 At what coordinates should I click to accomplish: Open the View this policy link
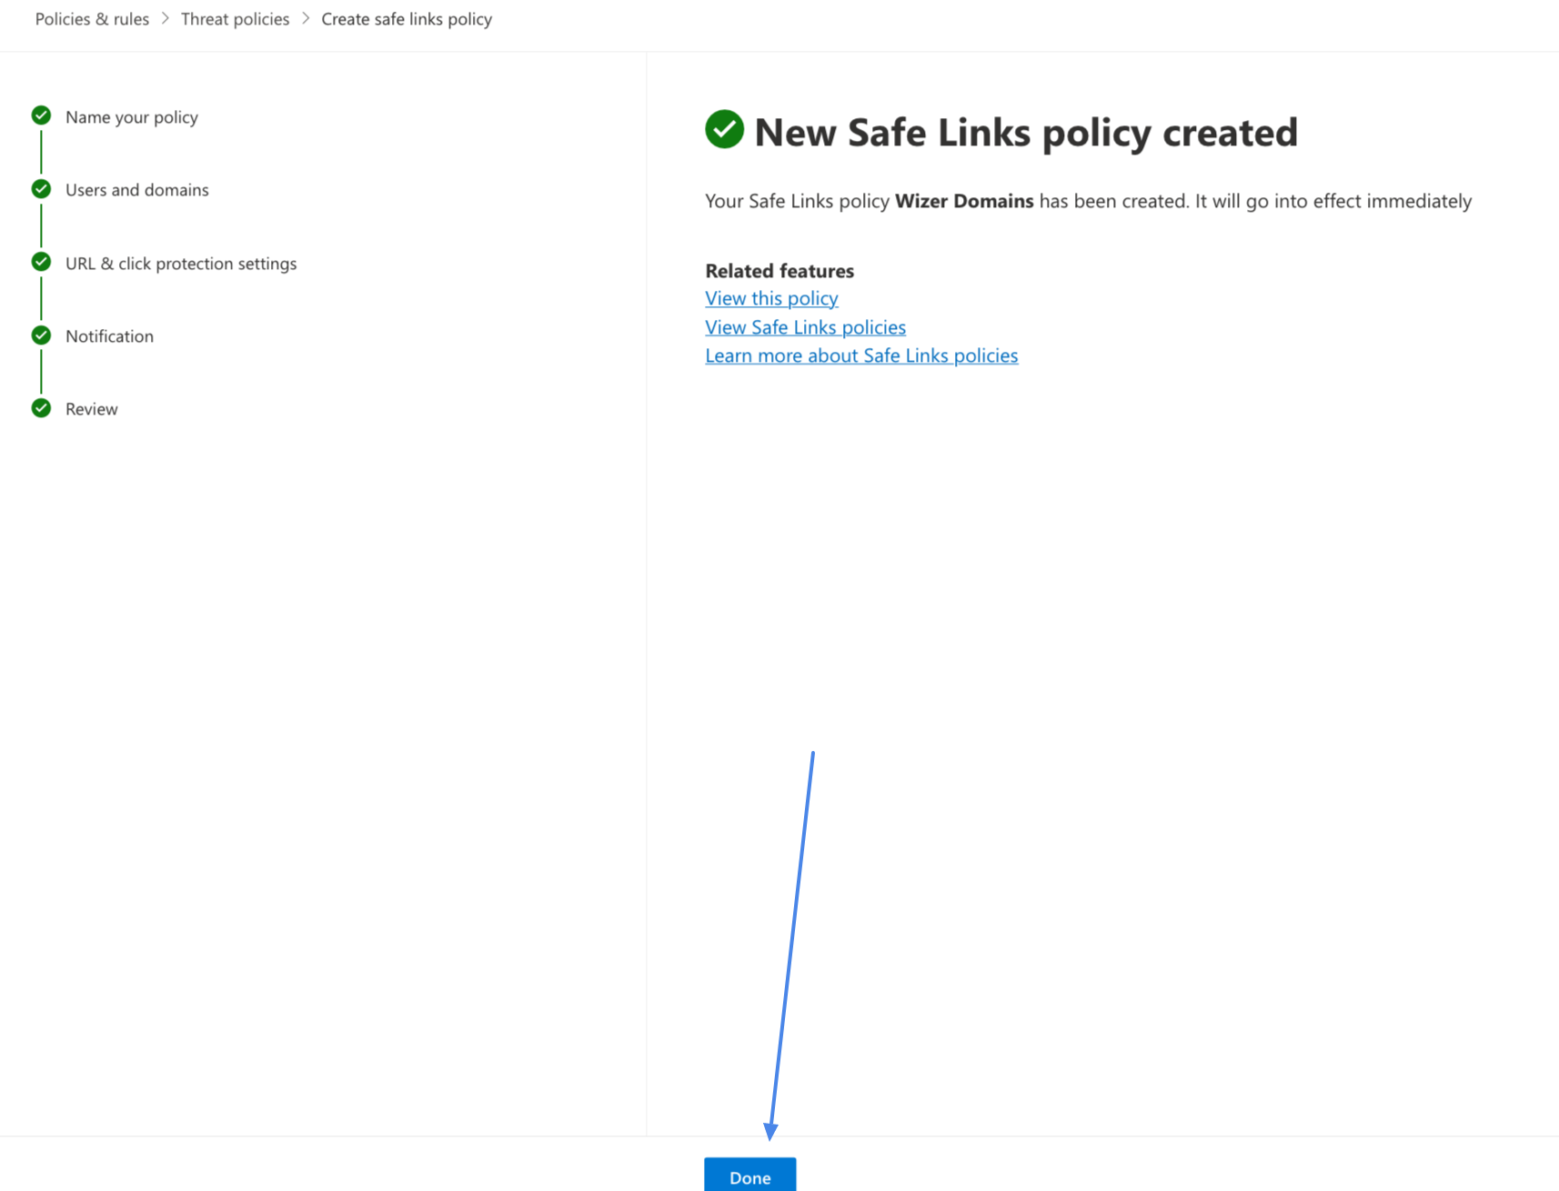[770, 297]
